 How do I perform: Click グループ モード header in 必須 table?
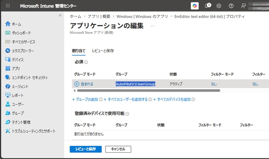coord(85,74)
